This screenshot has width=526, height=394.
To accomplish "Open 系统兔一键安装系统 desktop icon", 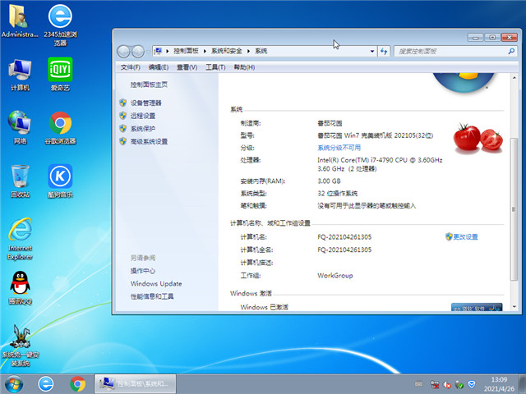I will click(20, 346).
